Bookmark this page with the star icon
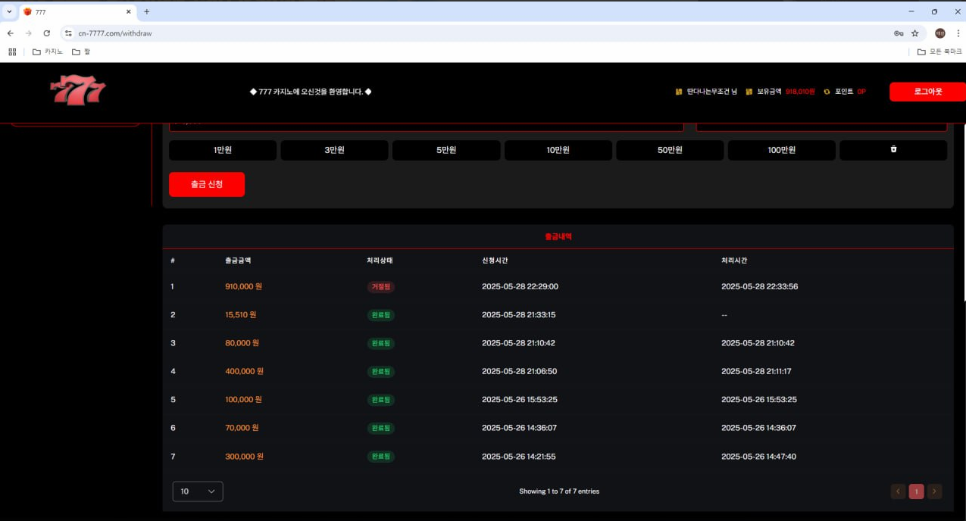Image resolution: width=966 pixels, height=521 pixels. [x=914, y=33]
